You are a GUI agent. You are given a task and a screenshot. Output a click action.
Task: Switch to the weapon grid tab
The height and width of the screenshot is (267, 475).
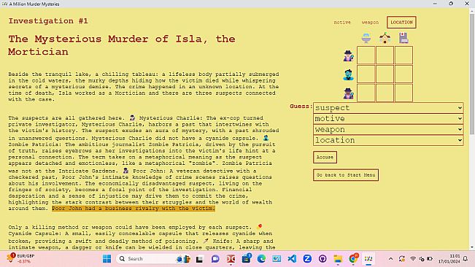click(370, 22)
